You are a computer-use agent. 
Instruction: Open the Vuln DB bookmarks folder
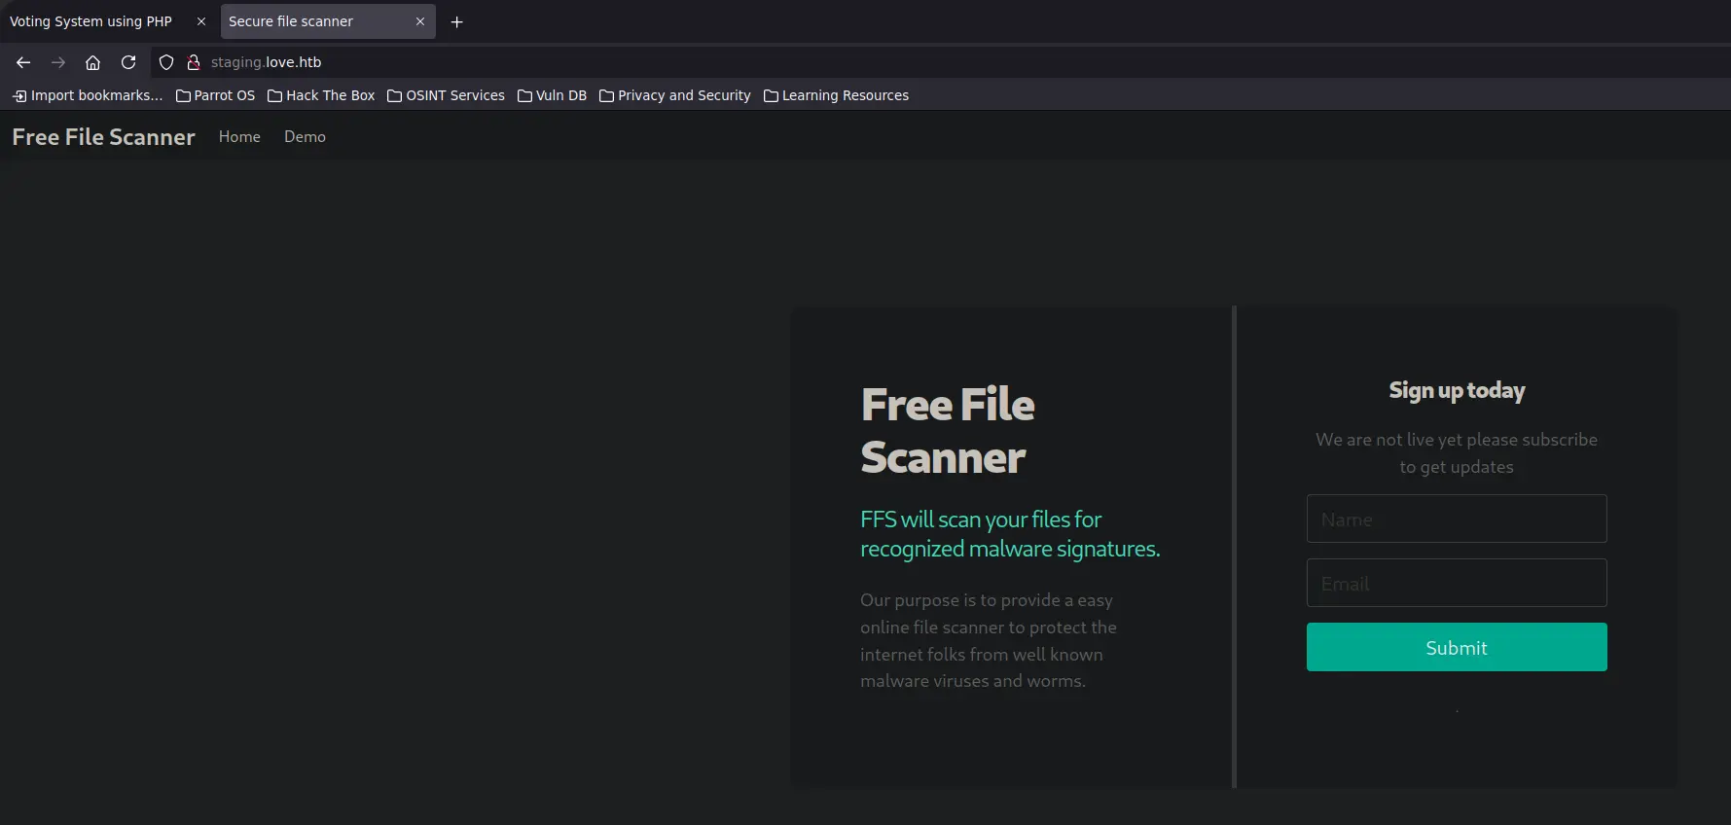point(552,95)
